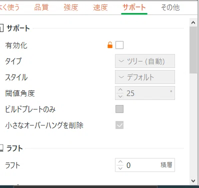Click the スタイル setting label
199x188 pixels.
[16, 77]
